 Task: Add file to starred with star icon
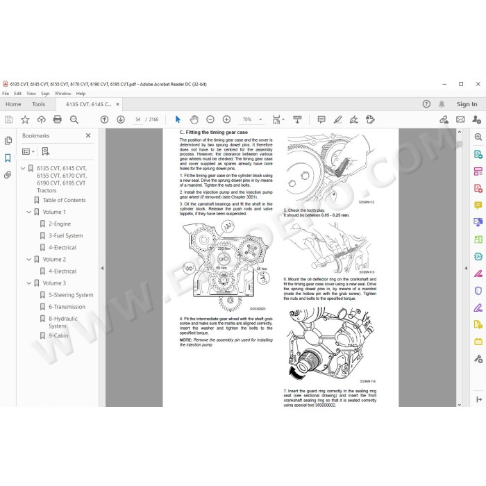click(25, 119)
